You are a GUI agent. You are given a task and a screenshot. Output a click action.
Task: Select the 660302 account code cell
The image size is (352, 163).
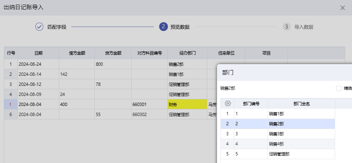pos(149,114)
